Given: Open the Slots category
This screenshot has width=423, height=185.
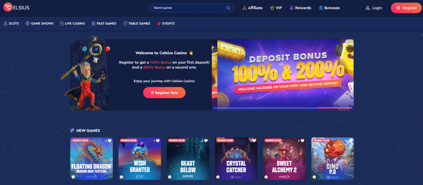Looking at the screenshot, I should 11,24.
